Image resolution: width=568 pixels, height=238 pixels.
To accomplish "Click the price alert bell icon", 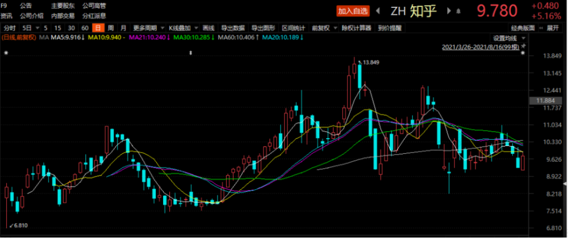I will pos(458,11).
